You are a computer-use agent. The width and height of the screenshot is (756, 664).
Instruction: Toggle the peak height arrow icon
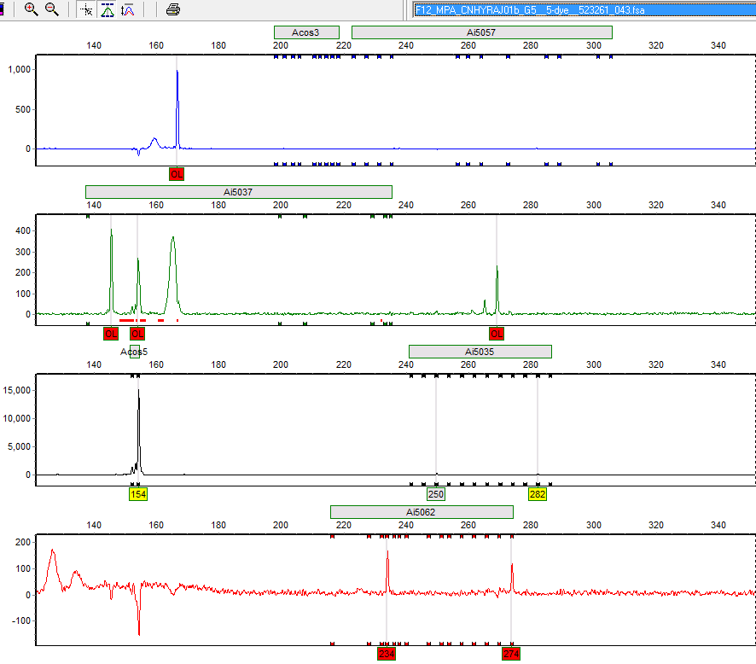(128, 9)
